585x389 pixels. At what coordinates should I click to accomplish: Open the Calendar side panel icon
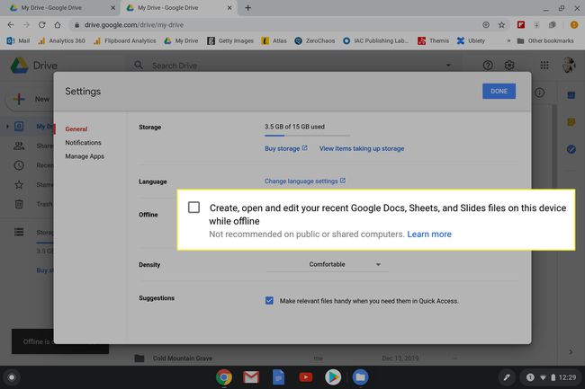[571, 95]
